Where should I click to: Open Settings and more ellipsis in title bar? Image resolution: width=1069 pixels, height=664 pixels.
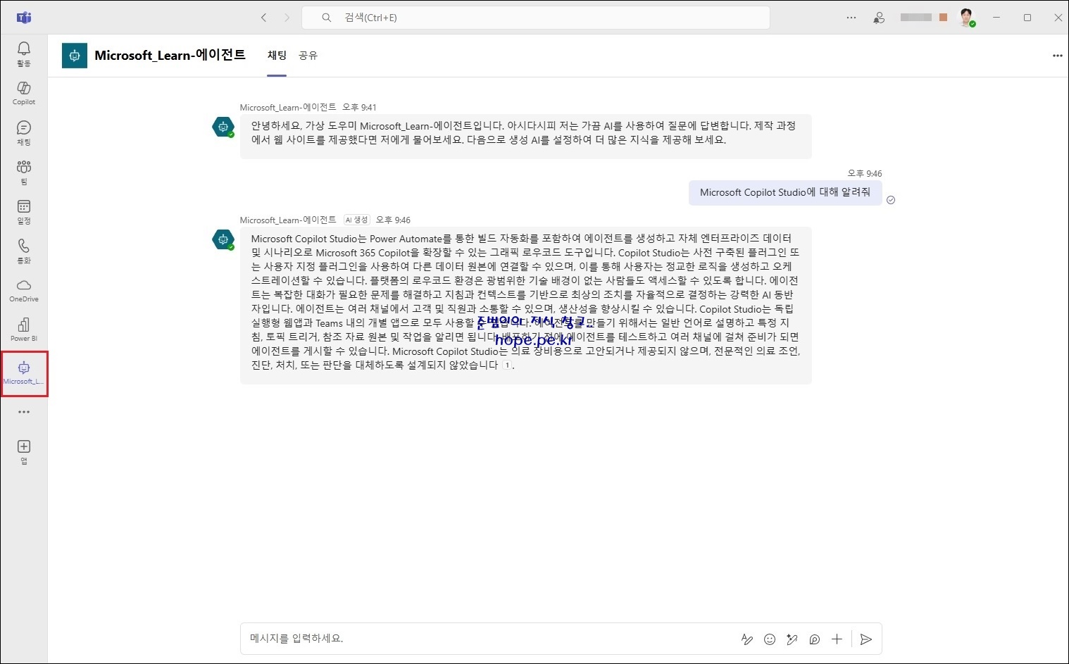[x=851, y=18]
